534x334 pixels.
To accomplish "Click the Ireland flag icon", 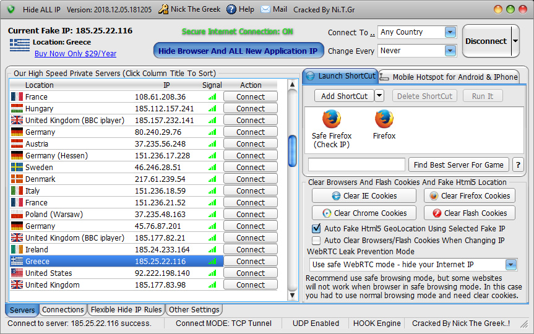I will 17,249.
